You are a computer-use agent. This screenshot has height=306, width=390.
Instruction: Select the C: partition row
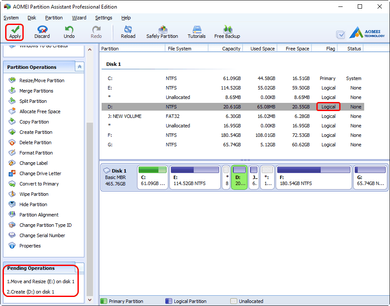[x=233, y=78]
